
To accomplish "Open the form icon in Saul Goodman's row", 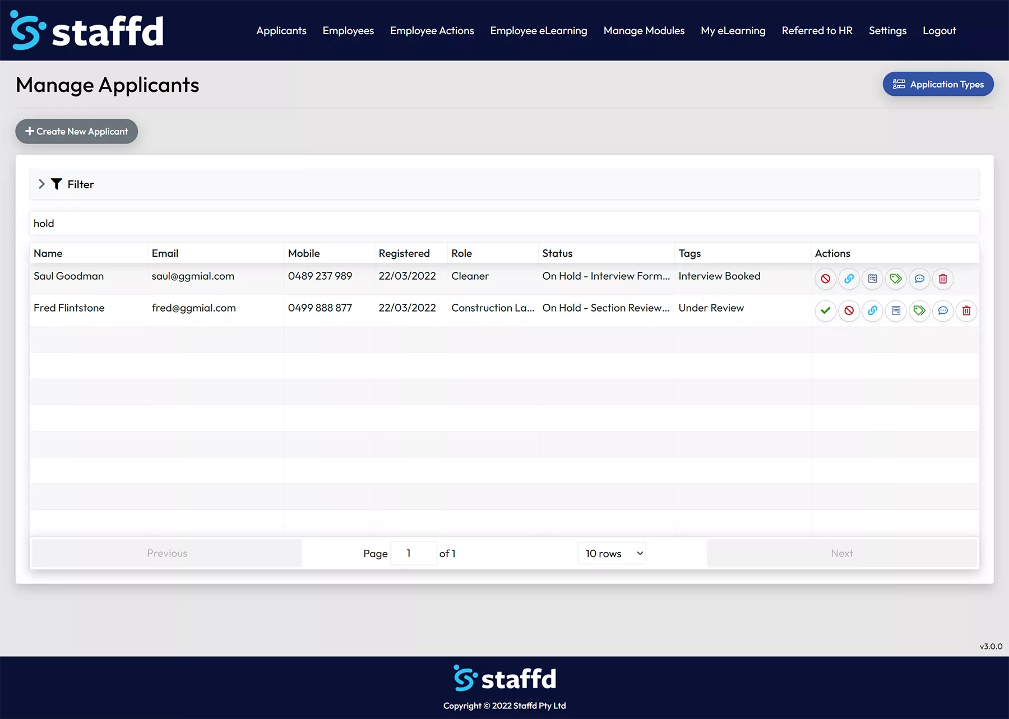I will [873, 279].
